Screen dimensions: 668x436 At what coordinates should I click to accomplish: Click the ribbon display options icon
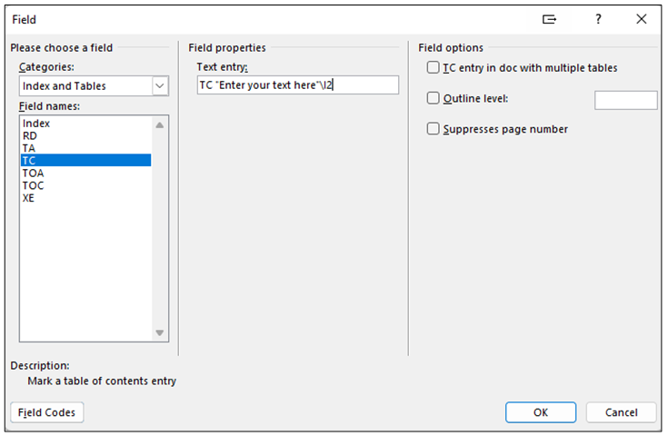click(549, 19)
